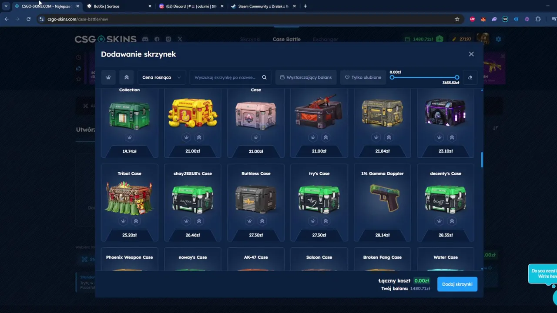
Task: Click double-chevron icon on Ruthless Case
Action: tap(262, 221)
